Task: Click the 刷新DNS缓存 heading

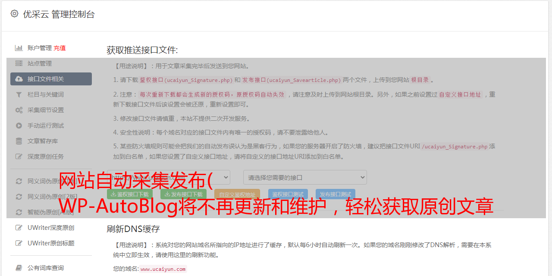Action: coord(133,229)
